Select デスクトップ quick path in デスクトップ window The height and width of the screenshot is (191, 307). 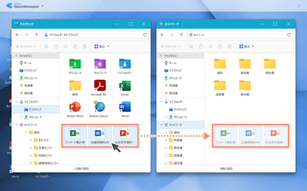(x=28, y=70)
